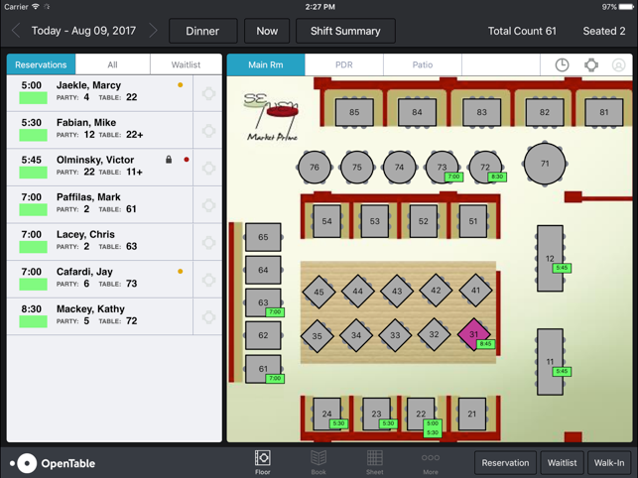The image size is (638, 478).
Task: Tap the OpenTable logo
Action: 53,463
